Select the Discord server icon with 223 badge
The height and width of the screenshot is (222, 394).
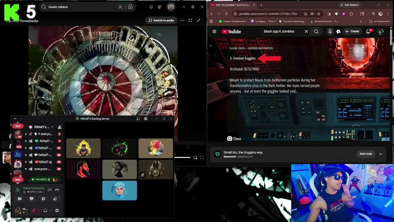coord(18,144)
